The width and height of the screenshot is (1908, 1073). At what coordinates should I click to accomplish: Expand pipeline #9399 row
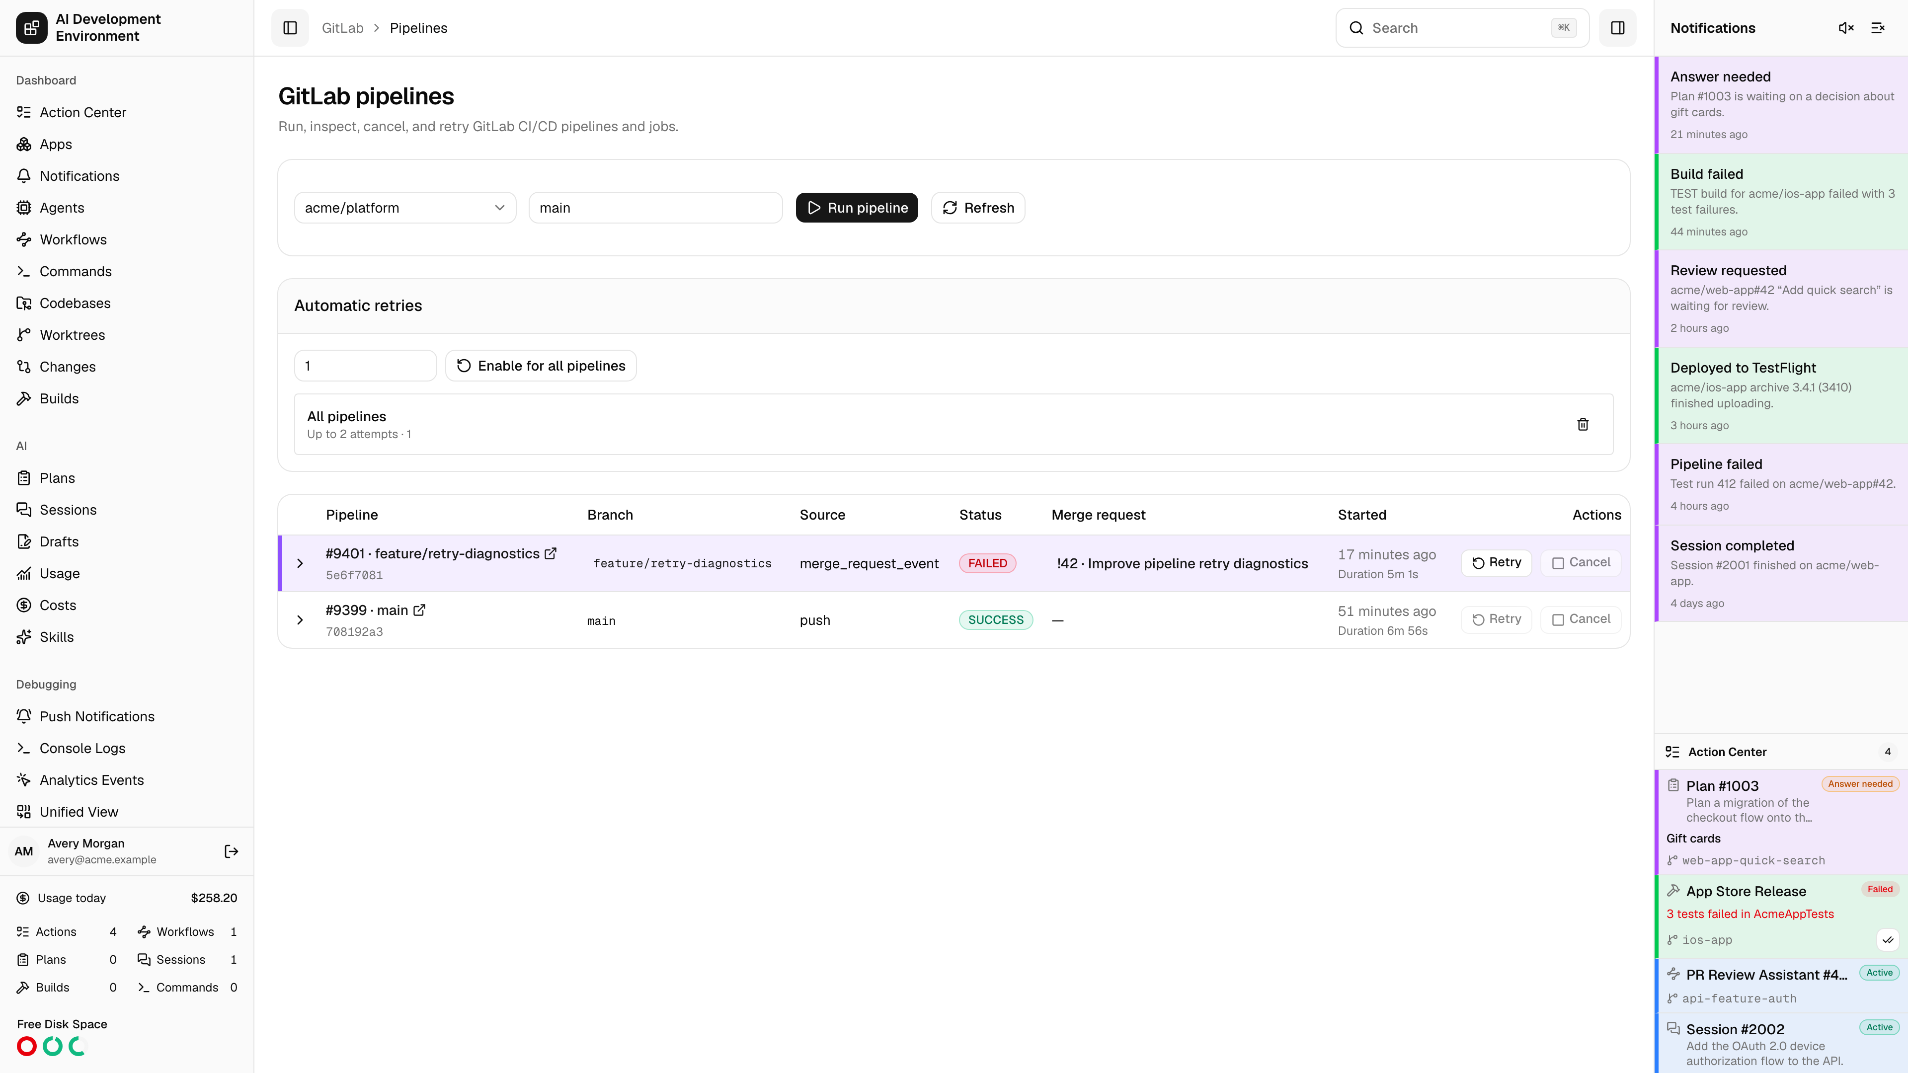(300, 620)
